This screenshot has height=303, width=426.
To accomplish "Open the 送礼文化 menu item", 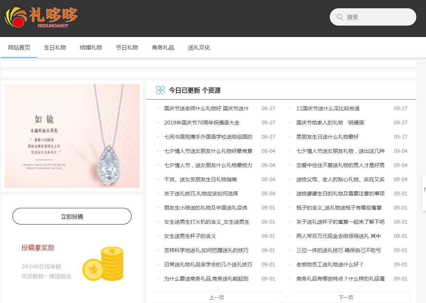I will coord(199,48).
